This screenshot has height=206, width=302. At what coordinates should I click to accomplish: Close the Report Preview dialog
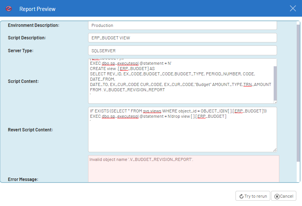293,8
